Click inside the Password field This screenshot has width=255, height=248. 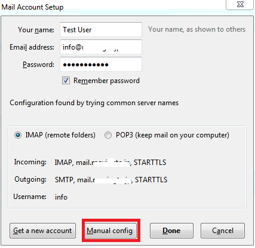click(x=101, y=64)
